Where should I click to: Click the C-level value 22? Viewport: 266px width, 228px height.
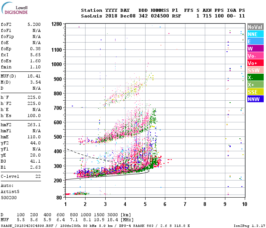(38, 177)
